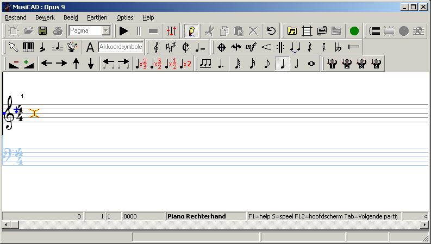
Task: Open the Bestand menu
Action: pos(16,17)
